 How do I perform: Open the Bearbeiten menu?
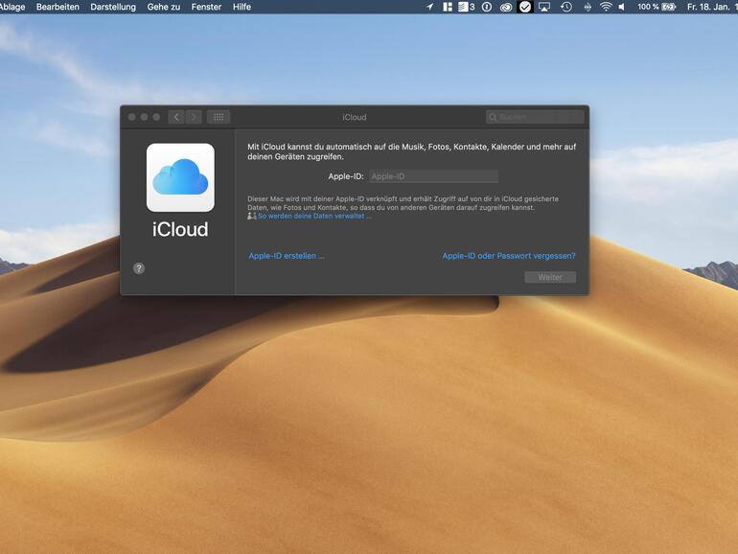pos(58,7)
